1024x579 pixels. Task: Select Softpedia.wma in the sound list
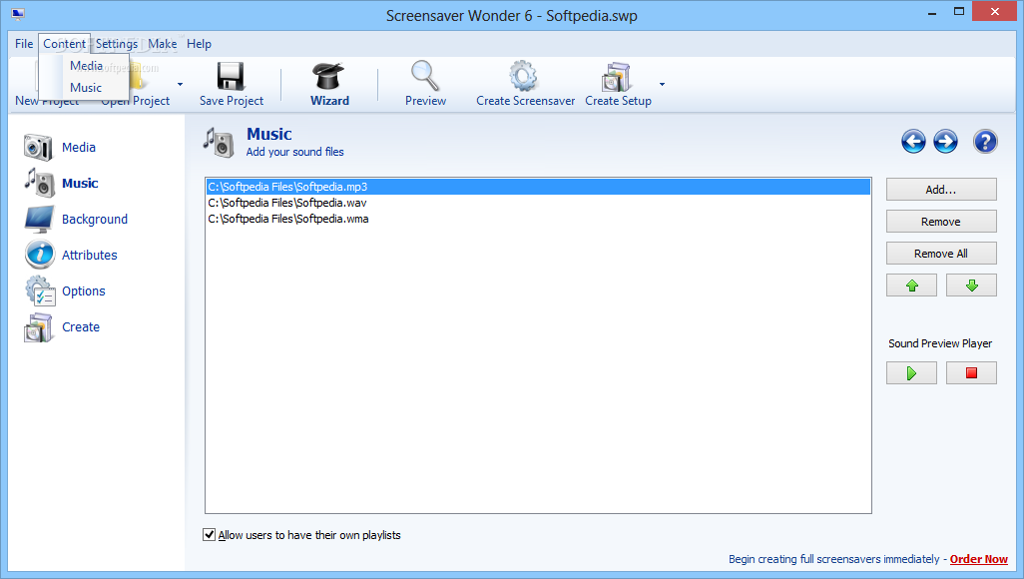click(x=538, y=219)
